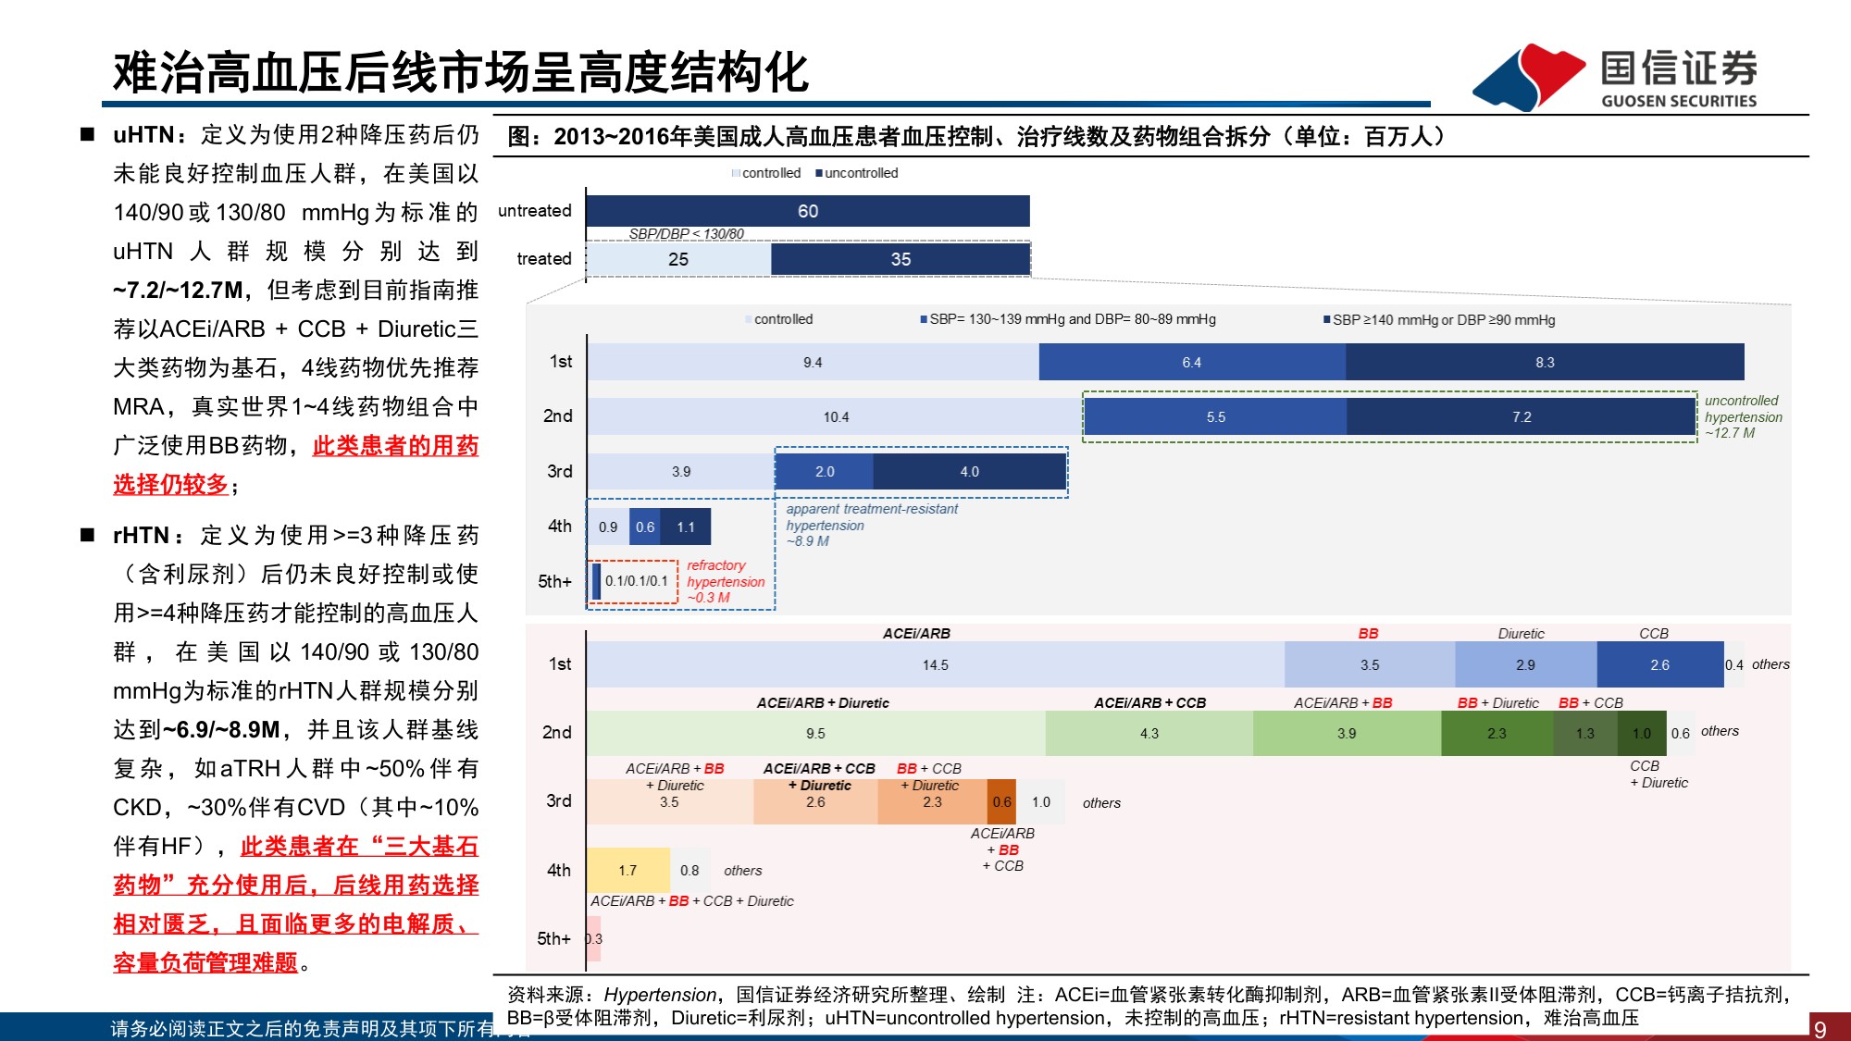Click the refractory hypertension ~0.3 M annotation
Screen dimensions: 1851x1041
click(x=726, y=581)
